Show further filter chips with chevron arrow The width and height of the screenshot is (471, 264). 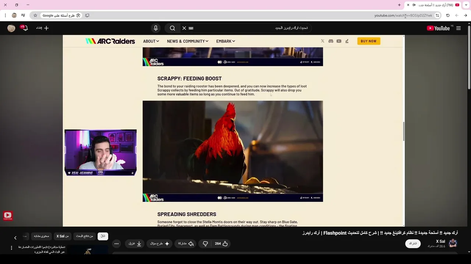pos(15,238)
